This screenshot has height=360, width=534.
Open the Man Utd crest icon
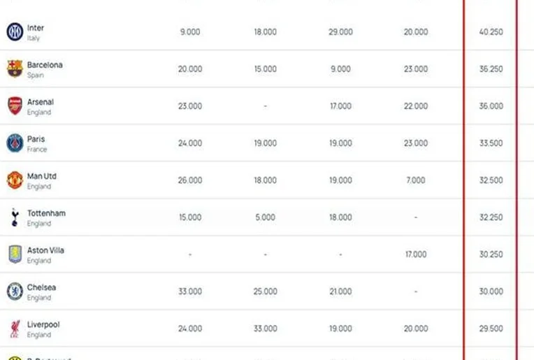pos(15,180)
